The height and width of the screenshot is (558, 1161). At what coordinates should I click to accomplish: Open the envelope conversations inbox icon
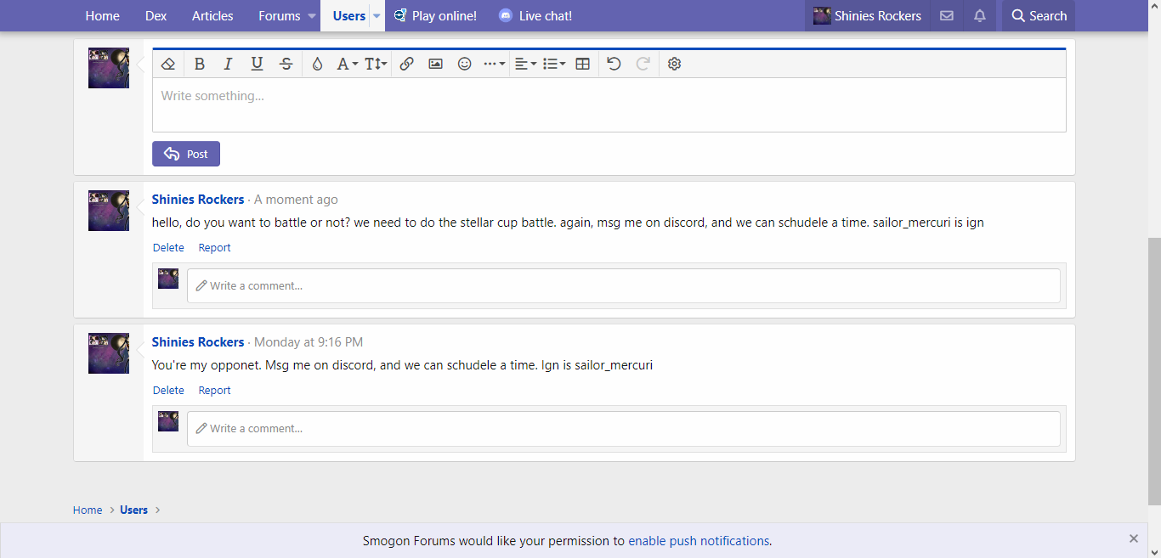click(x=946, y=15)
